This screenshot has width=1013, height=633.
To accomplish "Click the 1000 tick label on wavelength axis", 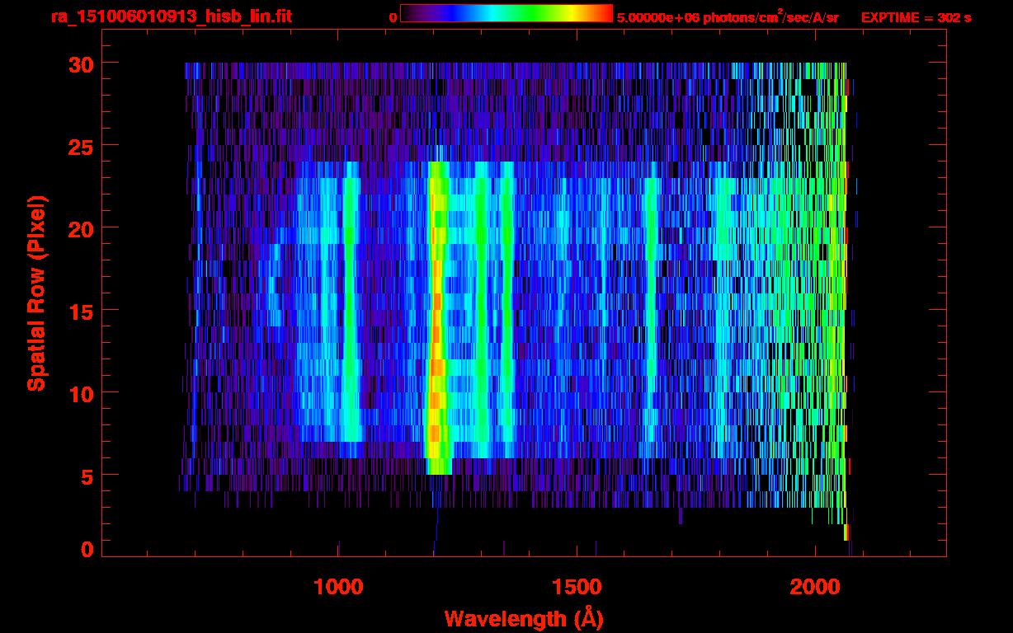I will coord(338,587).
